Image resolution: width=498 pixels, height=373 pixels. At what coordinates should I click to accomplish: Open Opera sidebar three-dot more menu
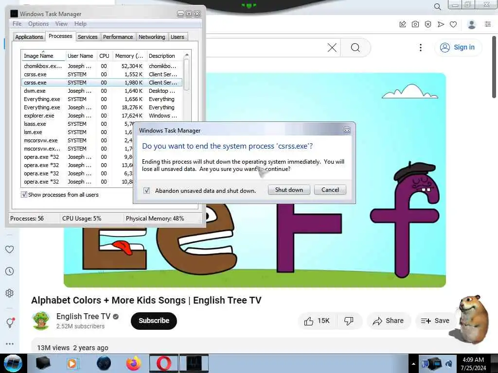pos(10,344)
